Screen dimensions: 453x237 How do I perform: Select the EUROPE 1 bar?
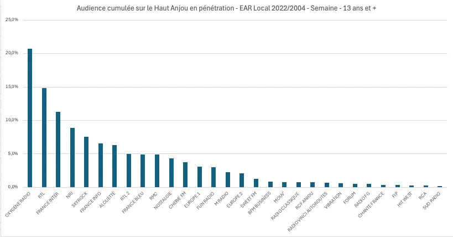[199, 177]
